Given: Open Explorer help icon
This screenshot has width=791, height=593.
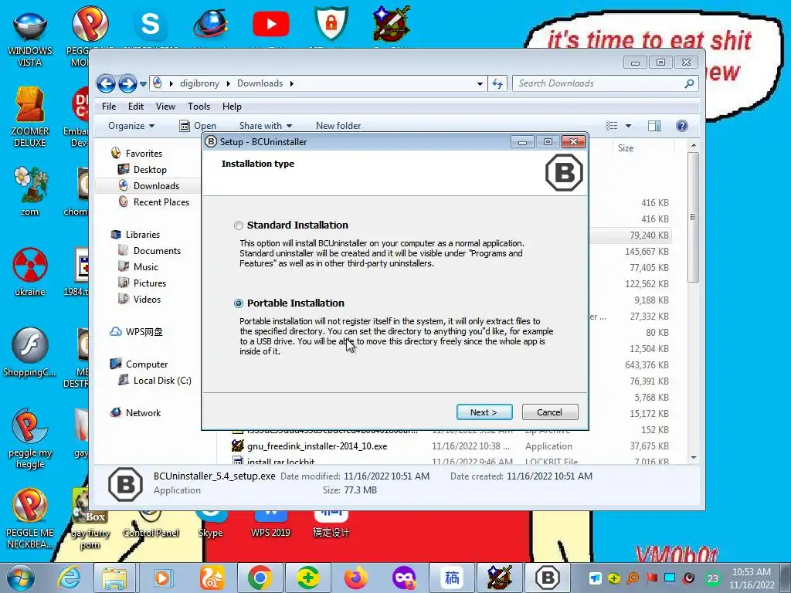Looking at the screenshot, I should point(681,126).
